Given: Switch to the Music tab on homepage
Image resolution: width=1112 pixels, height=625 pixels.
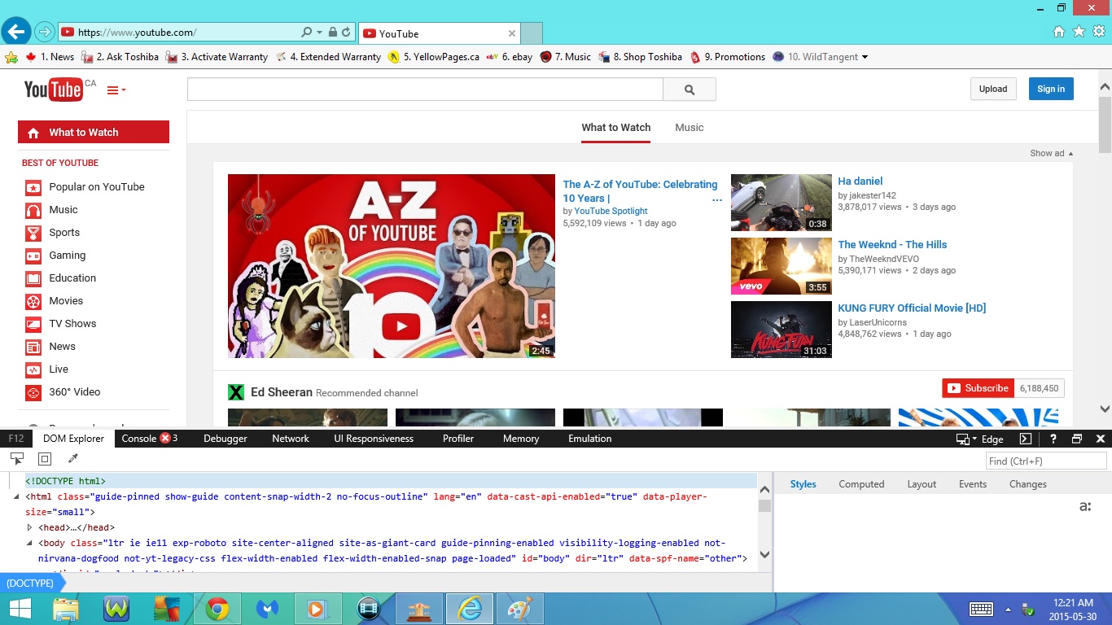Looking at the screenshot, I should [689, 128].
